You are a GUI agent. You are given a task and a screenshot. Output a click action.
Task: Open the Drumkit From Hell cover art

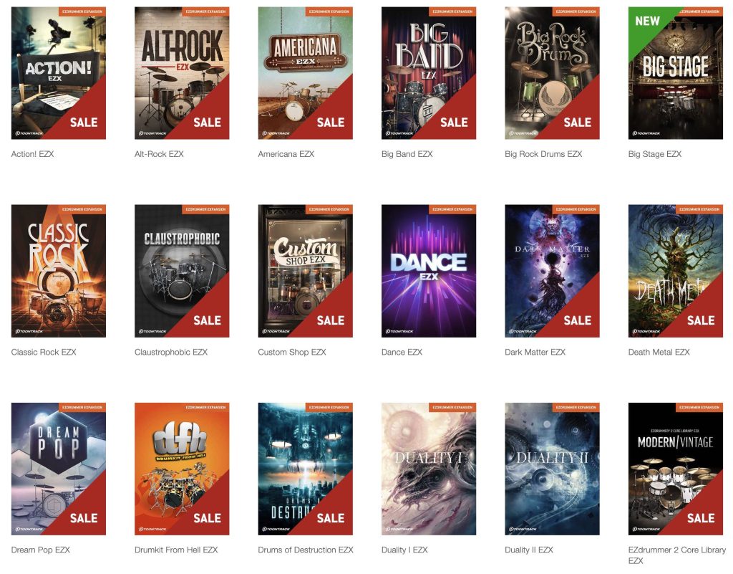click(x=182, y=469)
